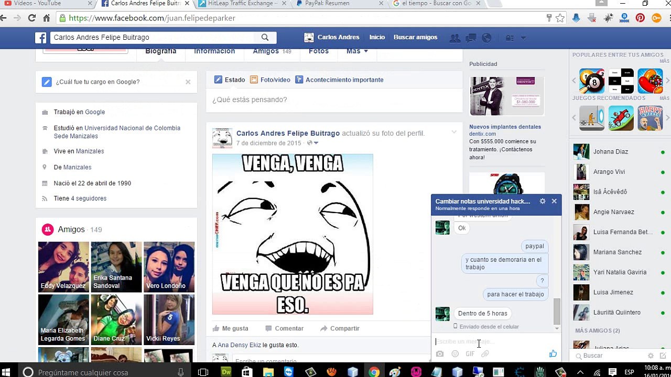
Task: Open the Happy Wheels game icon
Action: pos(651,118)
